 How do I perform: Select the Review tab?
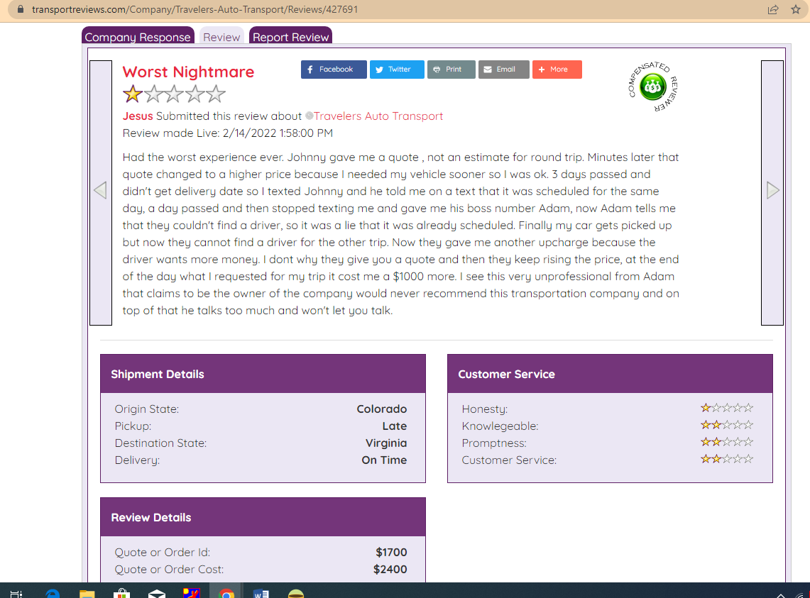point(221,36)
